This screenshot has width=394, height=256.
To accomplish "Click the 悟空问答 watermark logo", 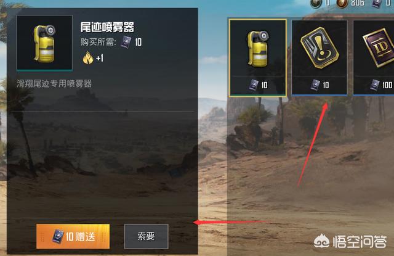I will [x=350, y=241].
